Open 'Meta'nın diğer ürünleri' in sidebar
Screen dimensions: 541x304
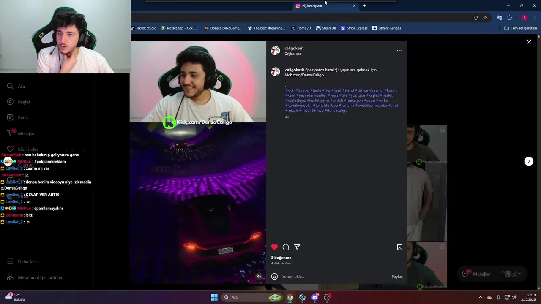click(35, 277)
